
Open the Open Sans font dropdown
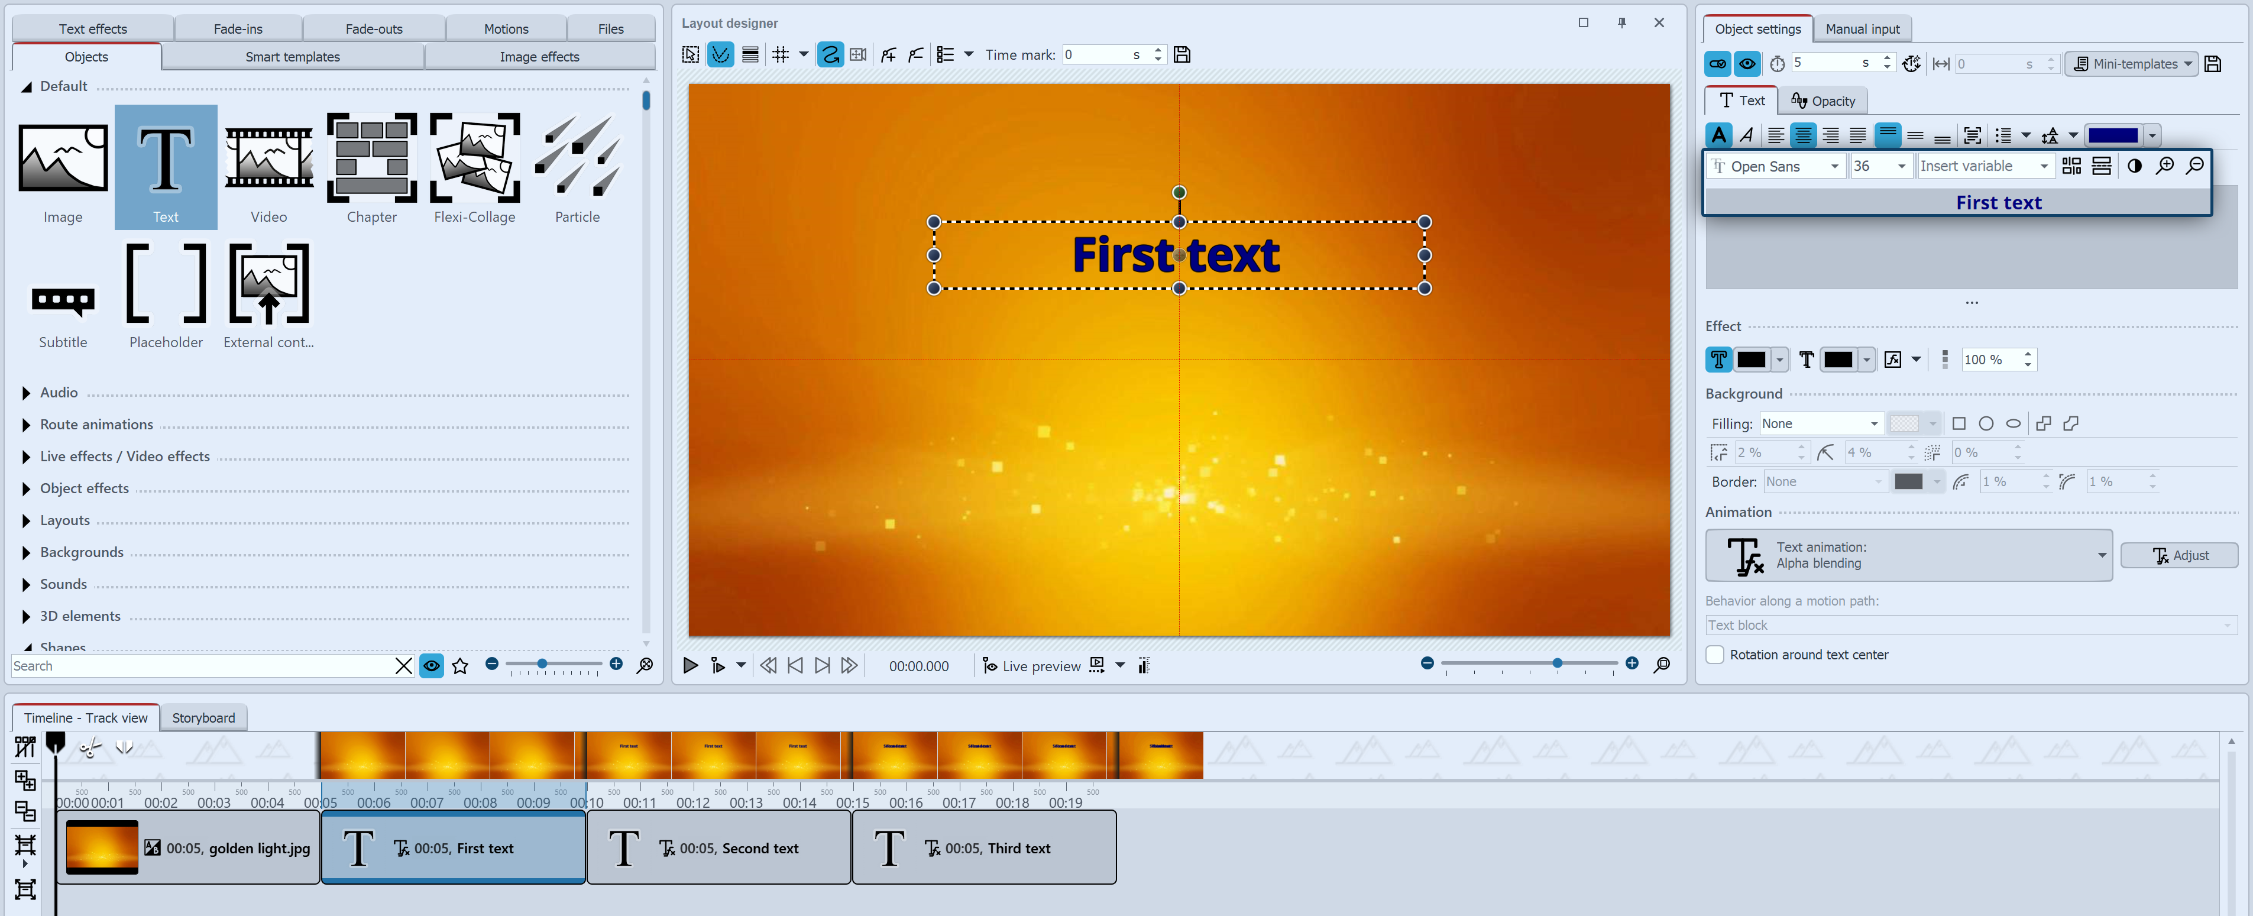tap(1775, 166)
